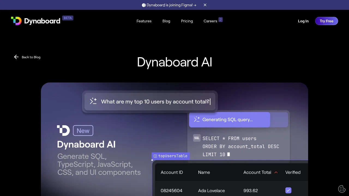The image size is (349, 196).
Task: Dismiss the announcement banner with the X
Action: [205, 5]
